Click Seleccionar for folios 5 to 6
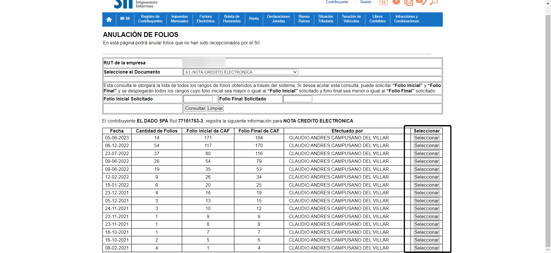The height and width of the screenshot is (253, 551). click(x=426, y=240)
